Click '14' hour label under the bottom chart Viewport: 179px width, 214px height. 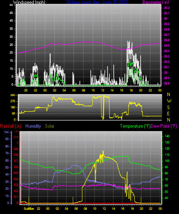tap(113, 209)
